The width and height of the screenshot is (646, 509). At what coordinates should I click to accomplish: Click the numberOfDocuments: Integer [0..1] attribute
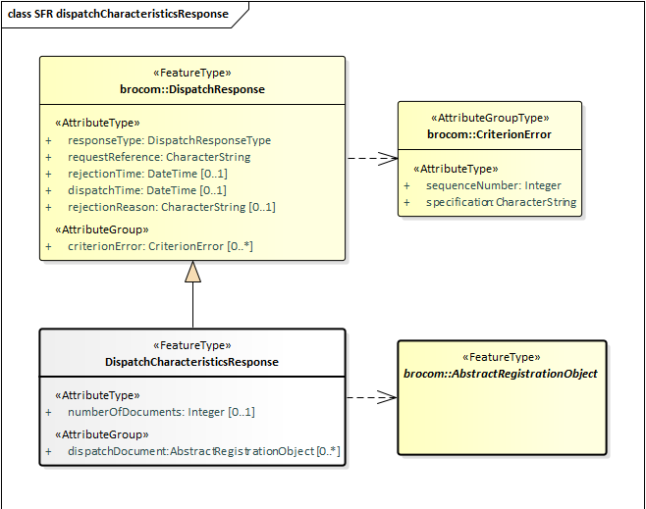coord(161,412)
